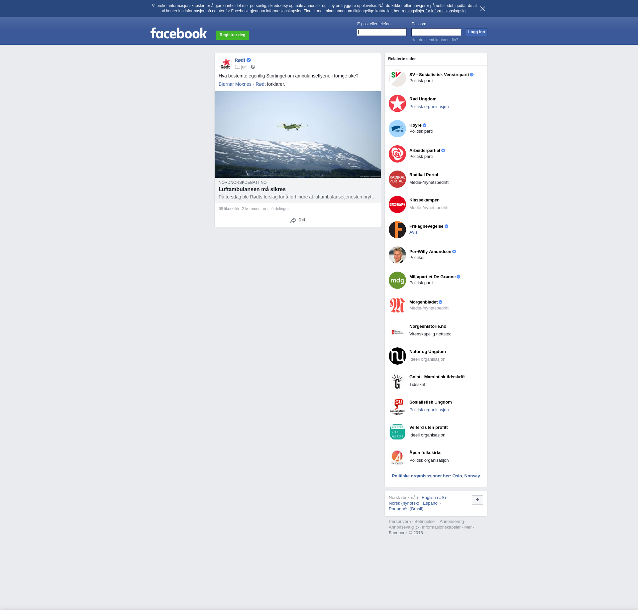Open Høyre page logo
Image resolution: width=638 pixels, height=610 pixels.
pos(397,129)
